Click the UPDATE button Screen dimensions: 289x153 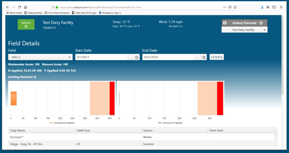pos(216,57)
